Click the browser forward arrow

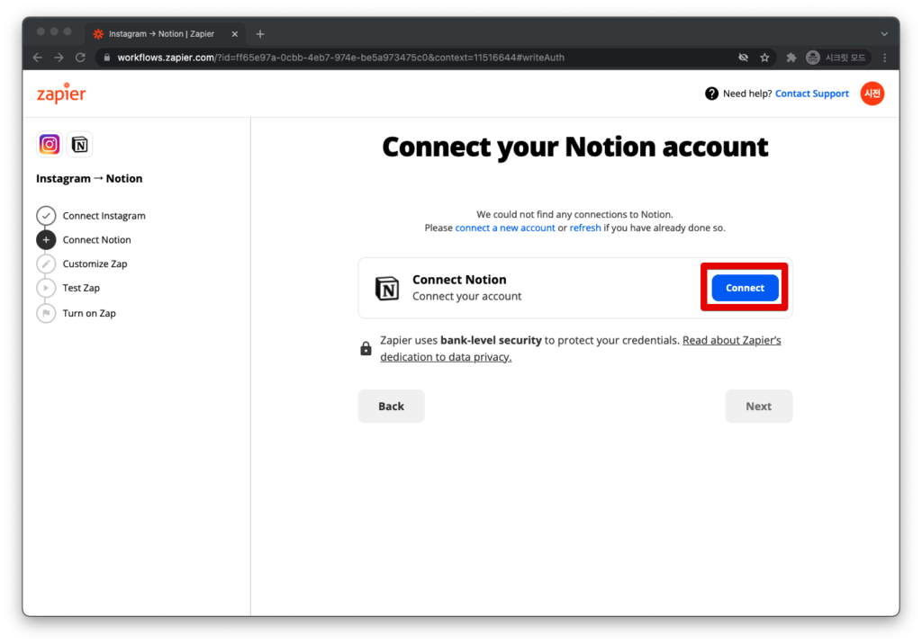tap(59, 58)
